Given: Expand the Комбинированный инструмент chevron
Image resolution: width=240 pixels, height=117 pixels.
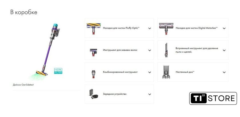Looking at the screenshot, I should coord(149,72).
